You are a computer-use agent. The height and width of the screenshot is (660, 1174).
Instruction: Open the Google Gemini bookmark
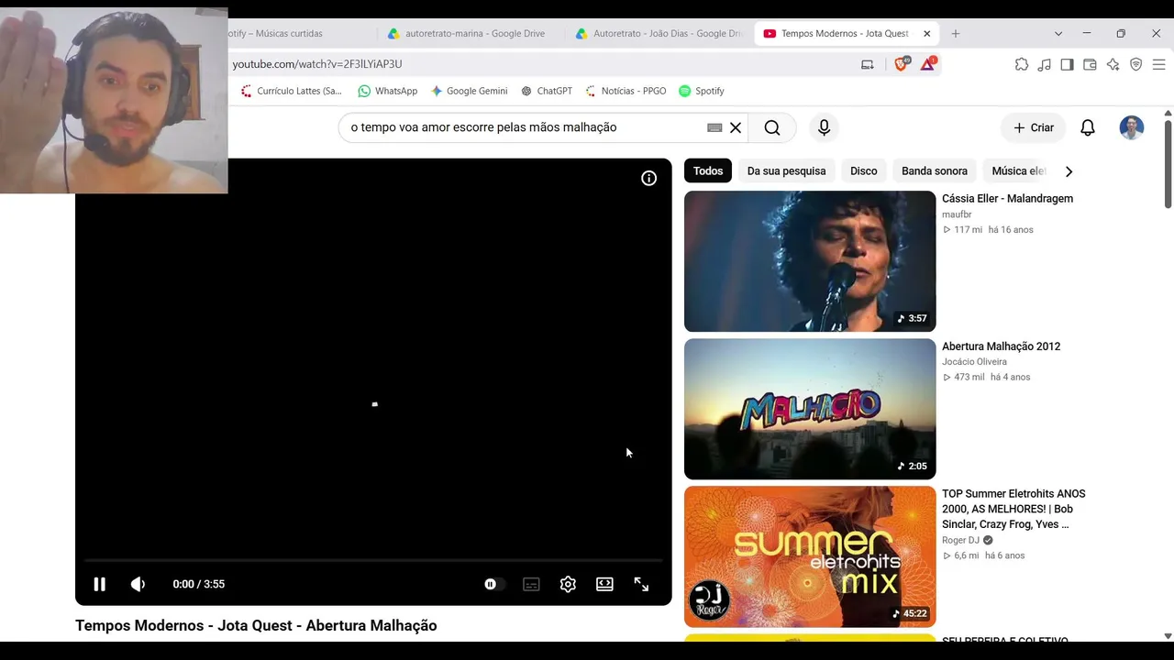click(x=469, y=91)
